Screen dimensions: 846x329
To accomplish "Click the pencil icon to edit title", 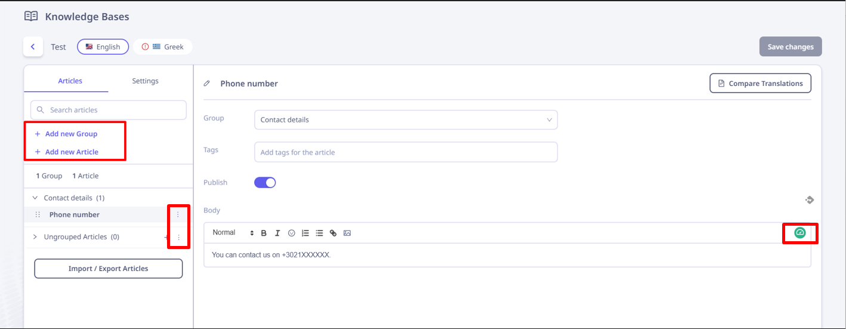I will click(x=207, y=84).
